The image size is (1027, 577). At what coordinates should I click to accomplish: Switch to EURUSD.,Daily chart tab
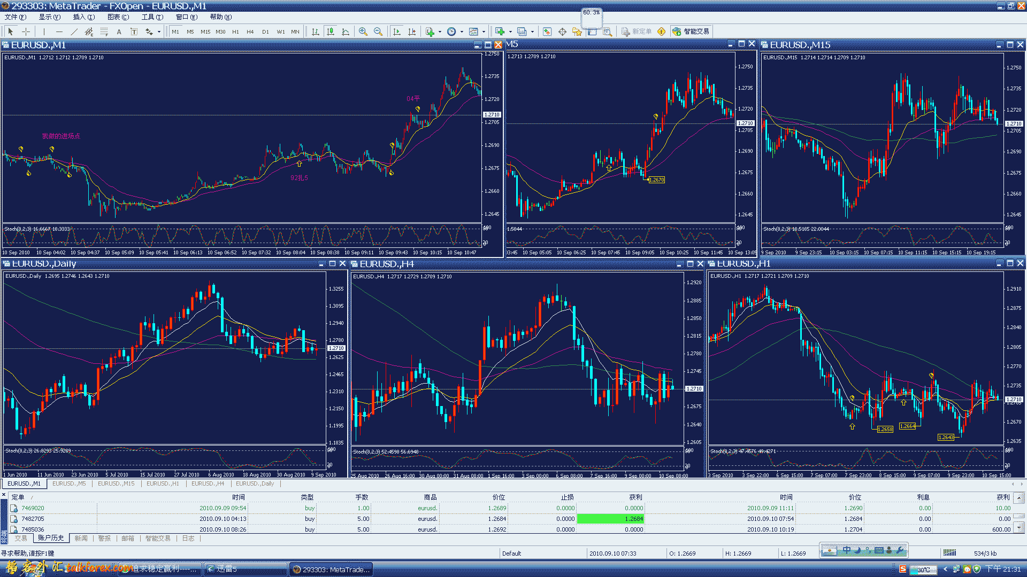click(255, 484)
